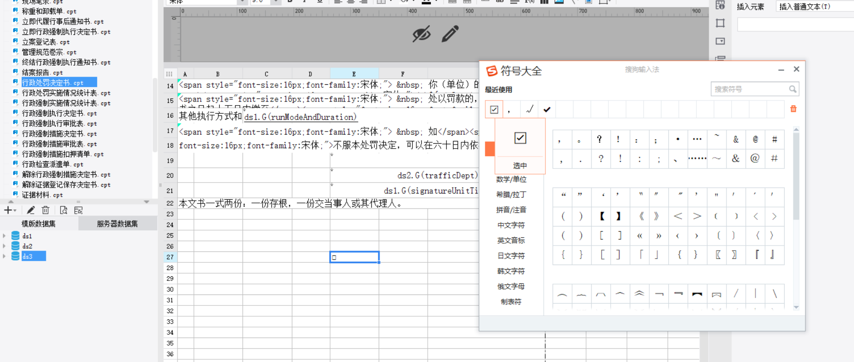Clear recent symbols with the red trash icon
Image resolution: width=854 pixels, height=362 pixels.
coord(794,109)
